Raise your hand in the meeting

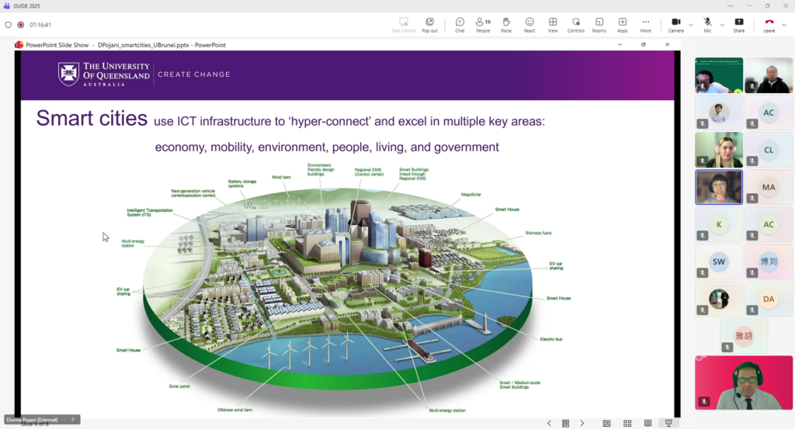click(506, 25)
